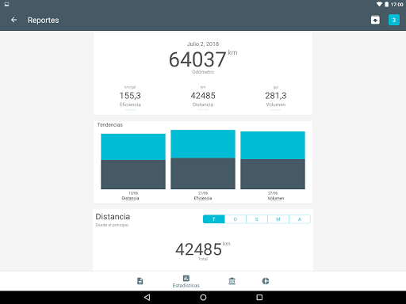Select the S period toggle
Image resolution: width=406 pixels, height=304 pixels.
[x=257, y=219]
